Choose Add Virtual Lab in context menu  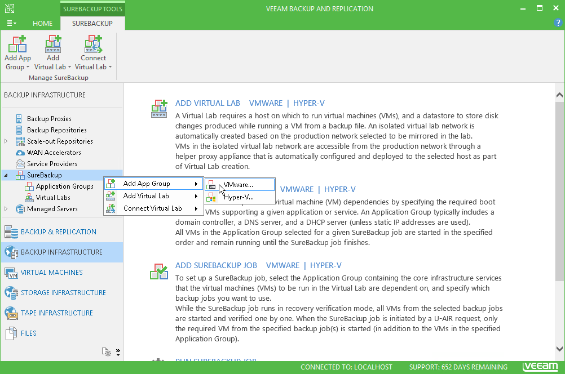pos(153,196)
